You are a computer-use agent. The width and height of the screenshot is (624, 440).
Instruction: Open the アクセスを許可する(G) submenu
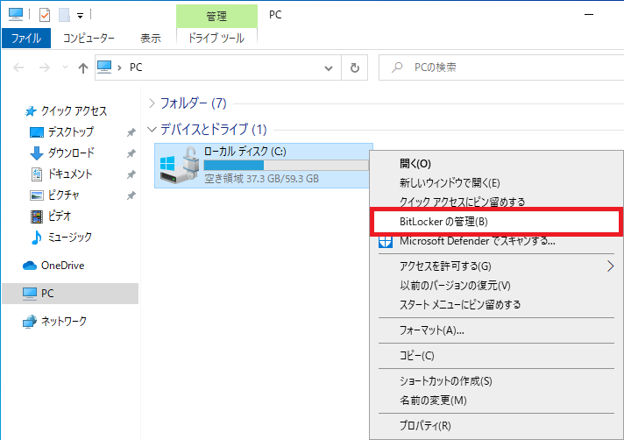[x=496, y=266]
